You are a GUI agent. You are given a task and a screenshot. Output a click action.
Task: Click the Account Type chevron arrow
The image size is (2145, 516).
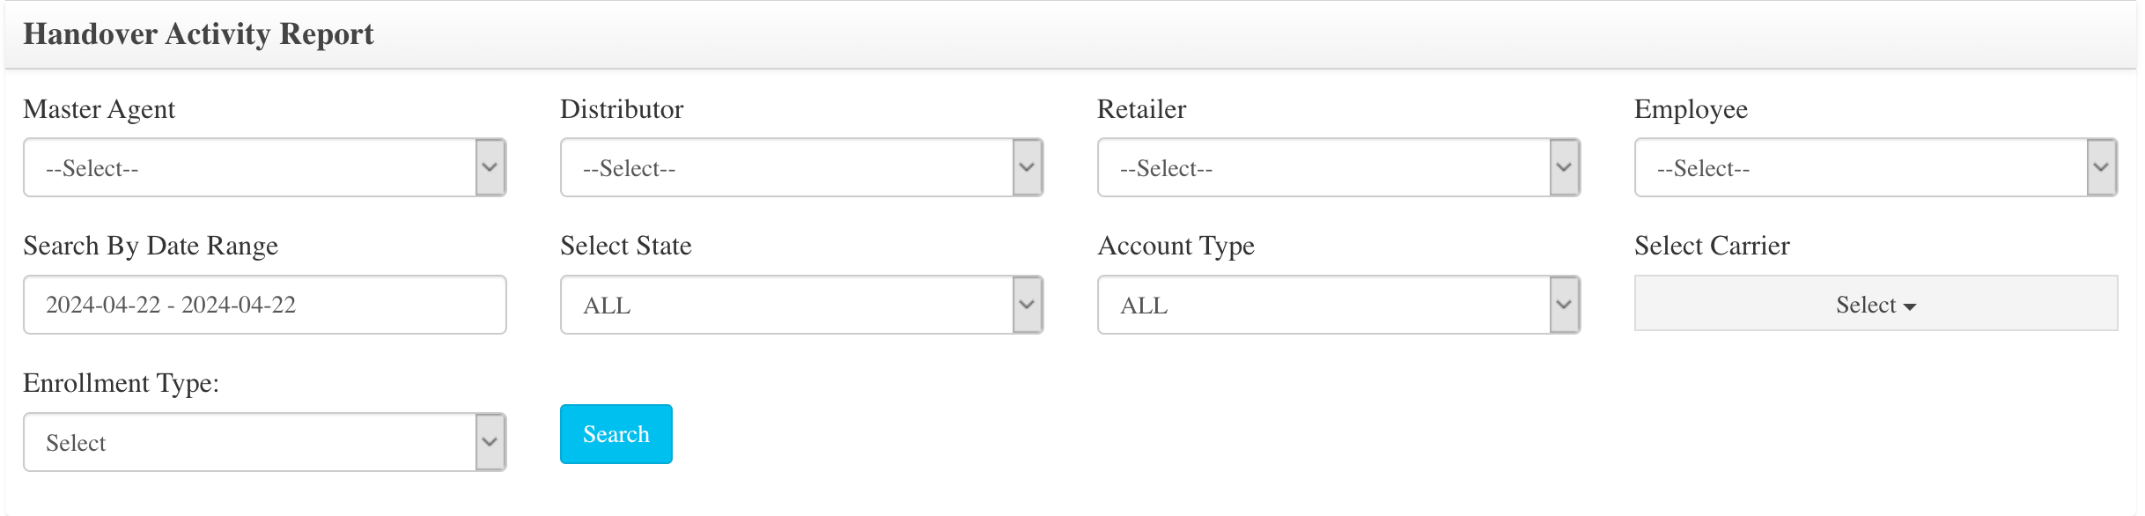coord(1565,305)
